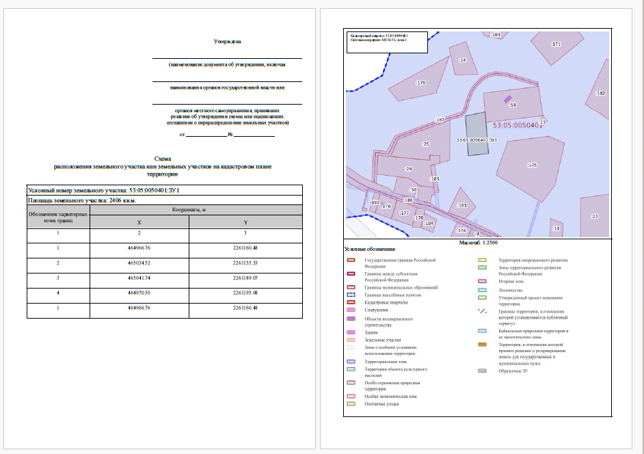This screenshot has width=644, height=454.
Task: Click the 'Кадастровые кварталы' red legend icon
Action: [x=351, y=302]
